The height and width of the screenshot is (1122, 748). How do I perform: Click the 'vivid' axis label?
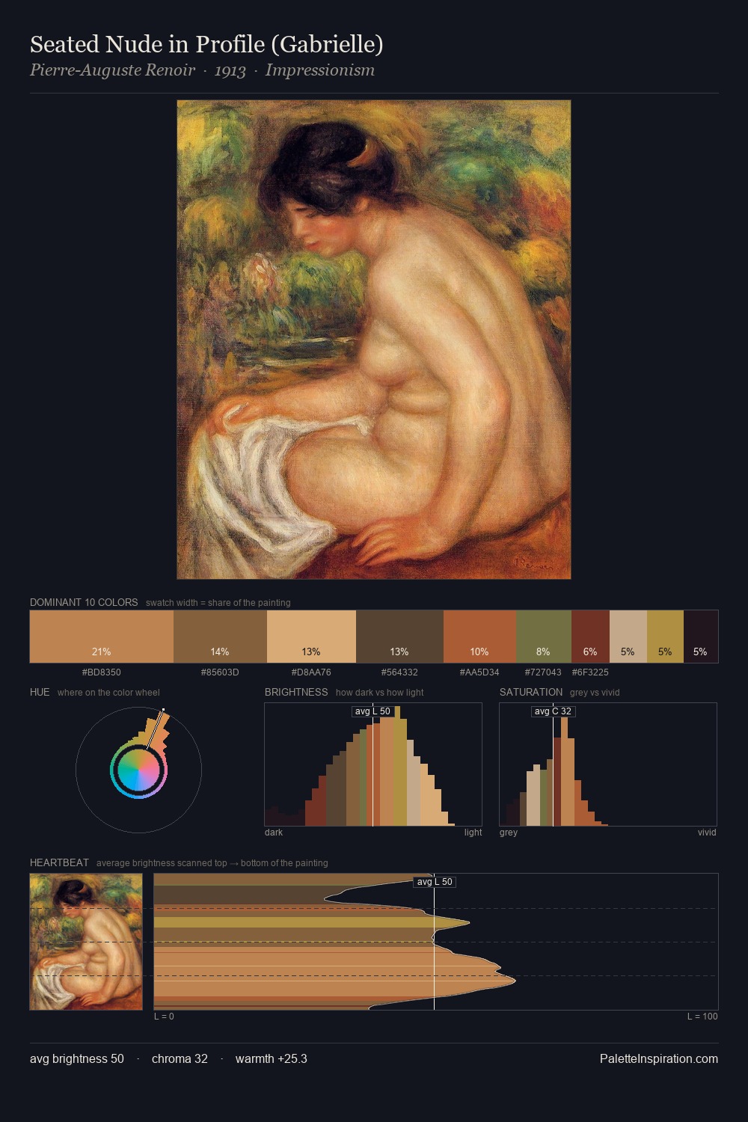[x=707, y=833]
